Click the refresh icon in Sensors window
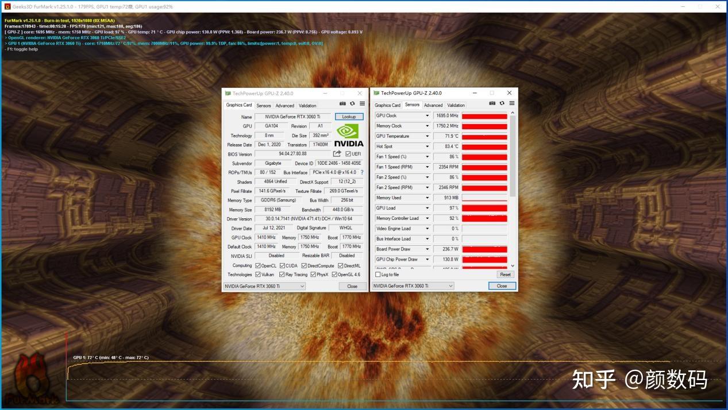Image resolution: width=728 pixels, height=410 pixels. tap(502, 103)
